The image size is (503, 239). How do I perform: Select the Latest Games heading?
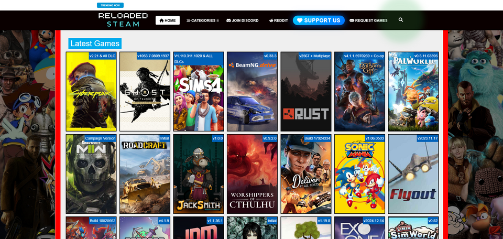[x=95, y=44]
